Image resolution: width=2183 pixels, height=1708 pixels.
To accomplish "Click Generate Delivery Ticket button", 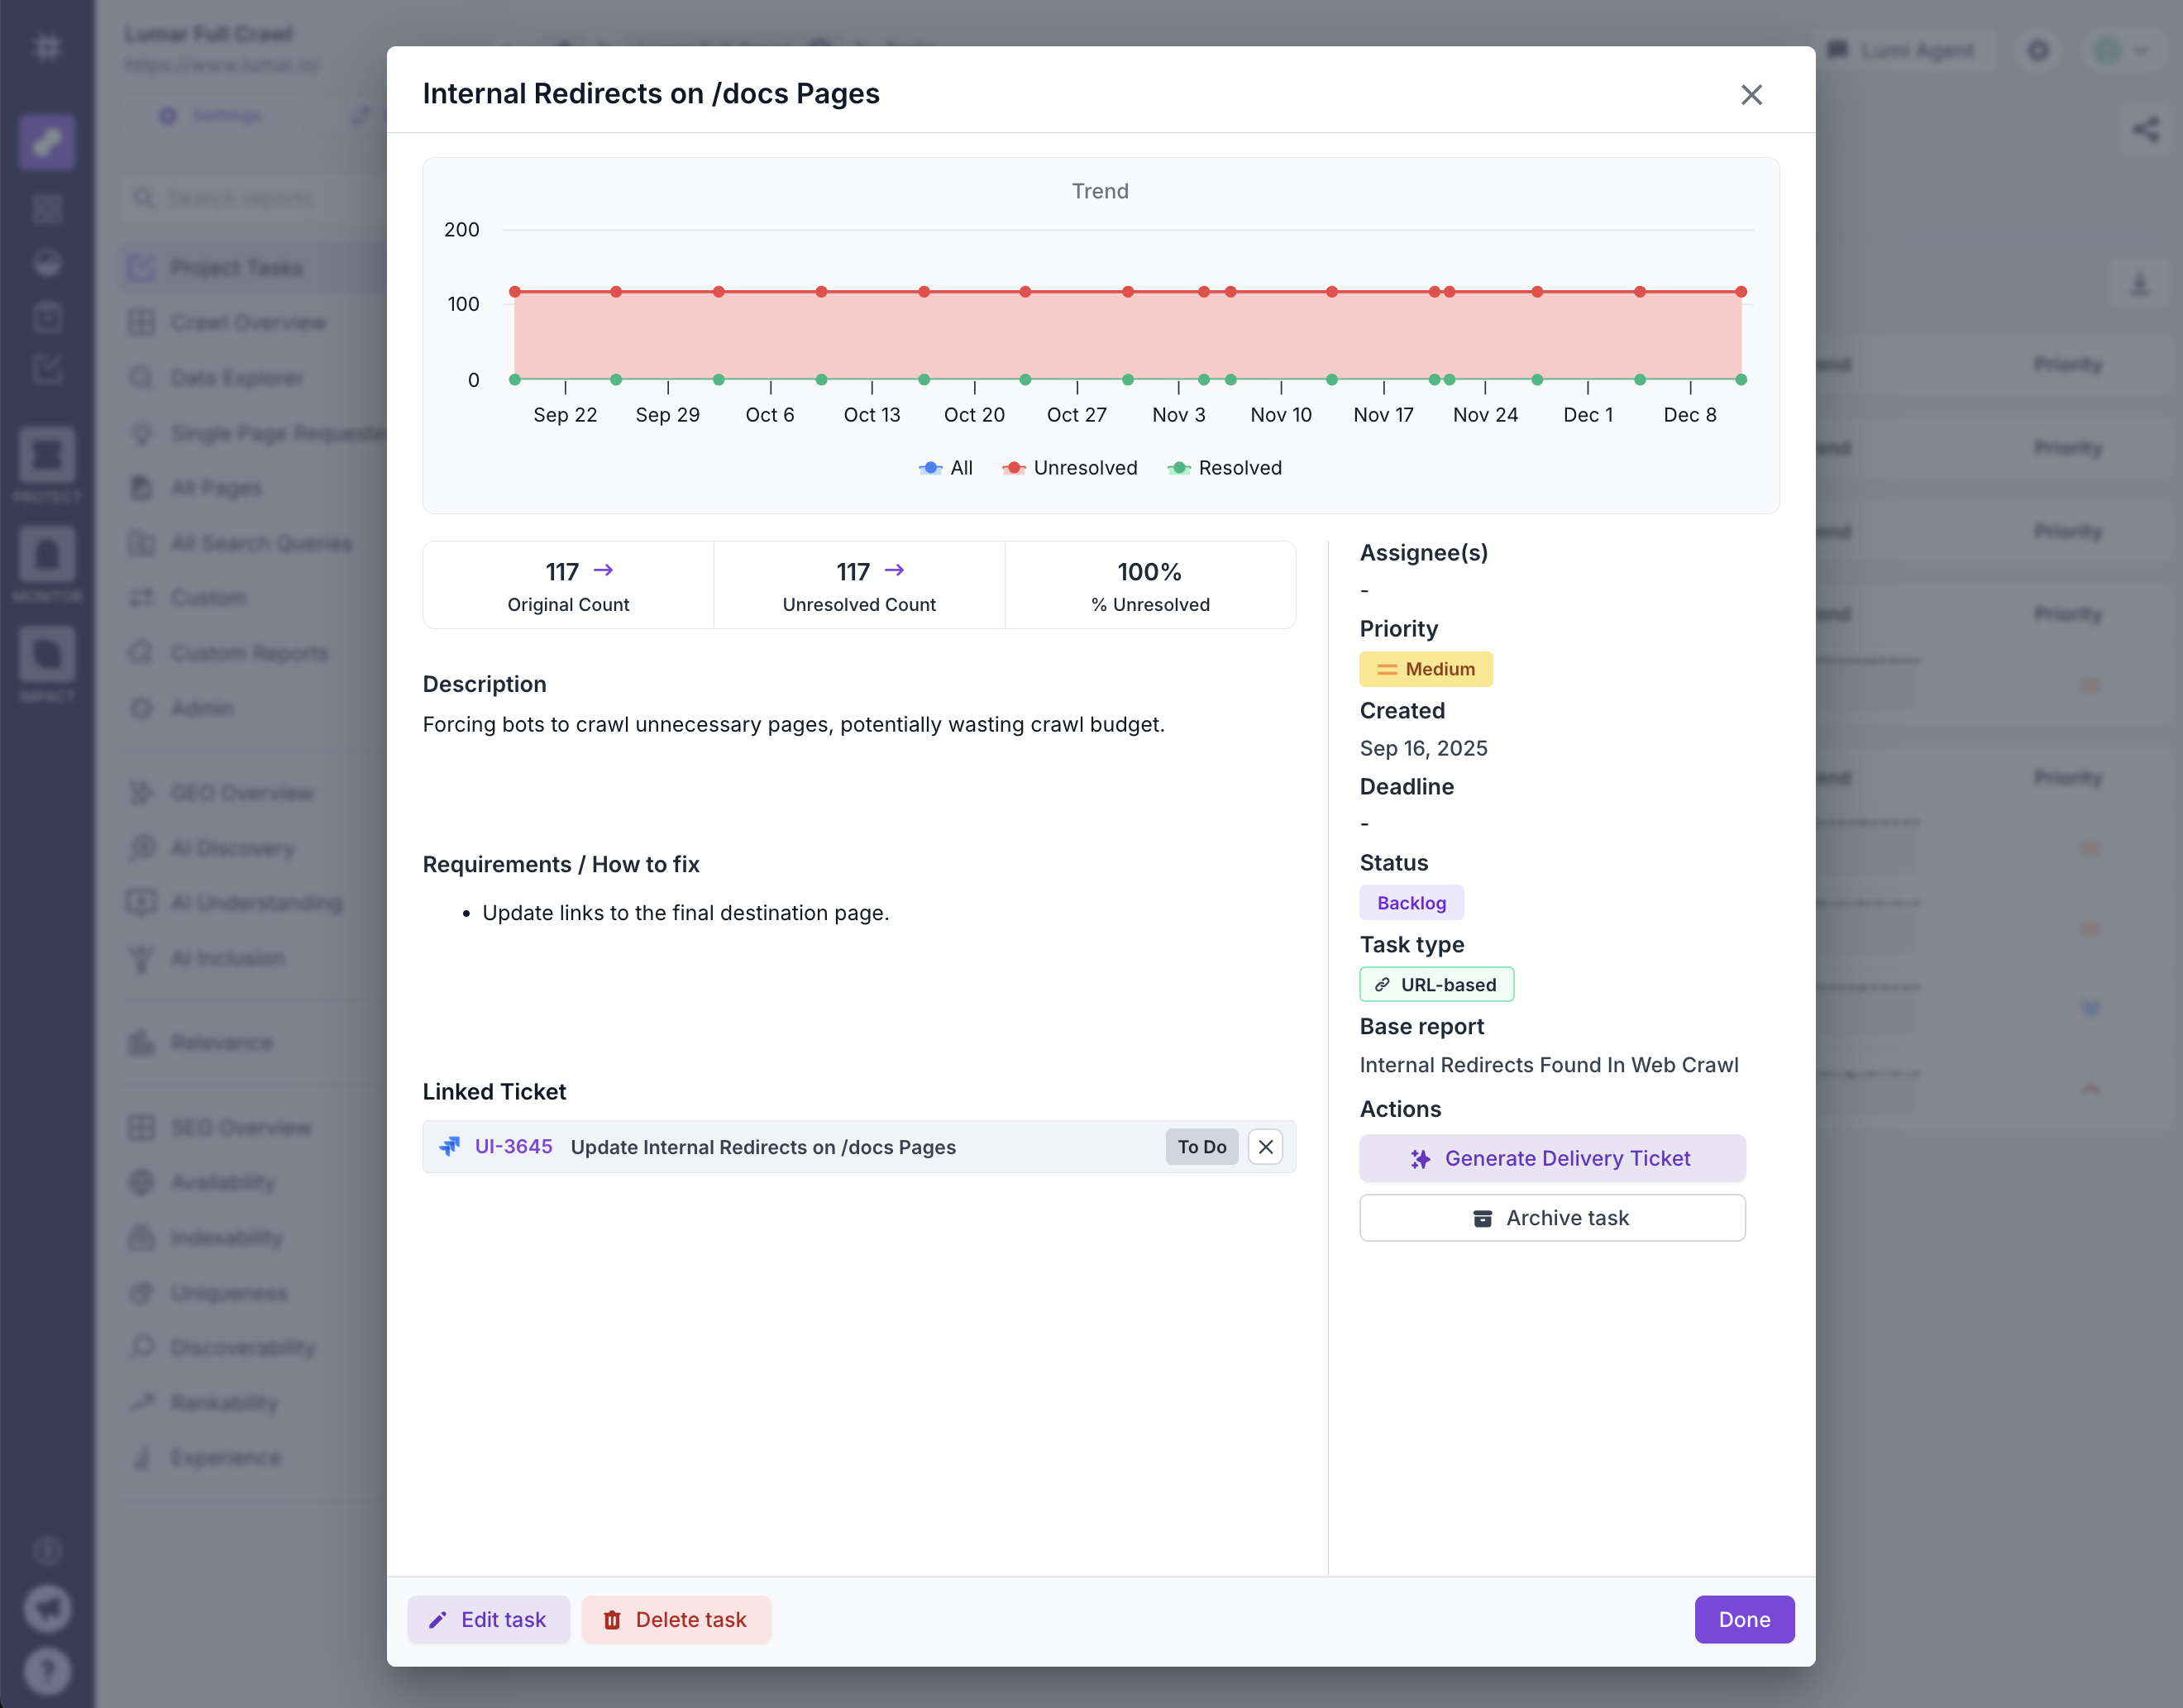I will pyautogui.click(x=1551, y=1158).
